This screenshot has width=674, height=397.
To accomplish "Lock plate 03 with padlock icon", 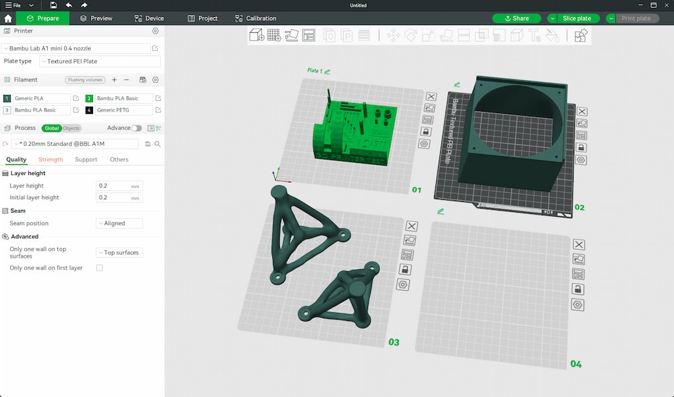I will click(405, 269).
